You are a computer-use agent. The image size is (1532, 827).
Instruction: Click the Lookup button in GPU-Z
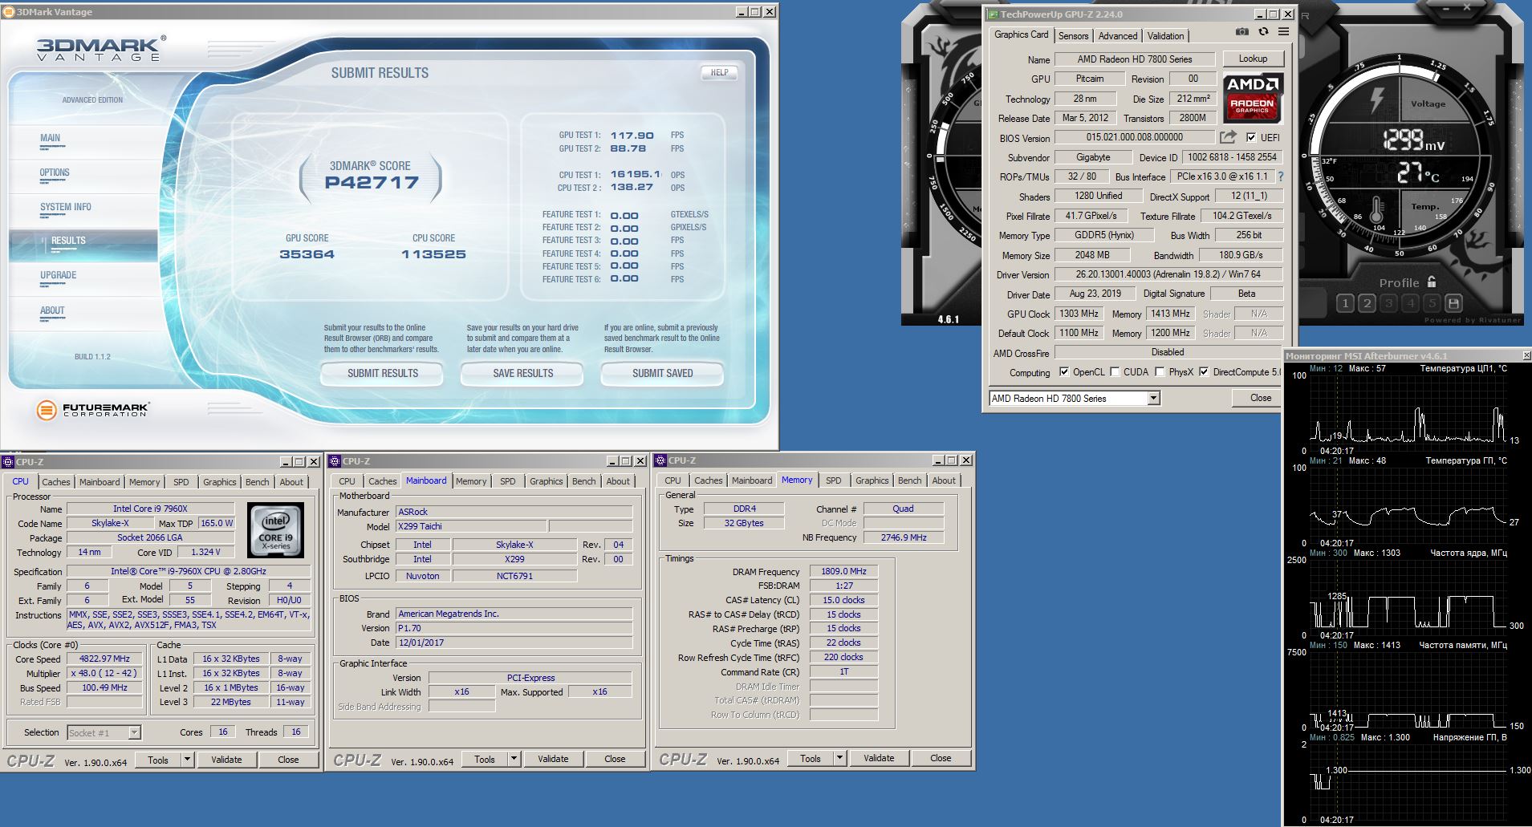tap(1253, 59)
